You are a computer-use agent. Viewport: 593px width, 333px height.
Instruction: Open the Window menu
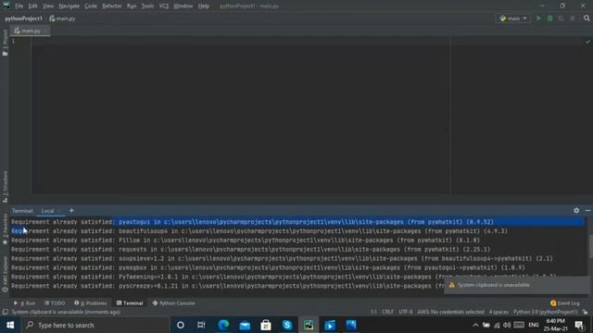pos(183,6)
